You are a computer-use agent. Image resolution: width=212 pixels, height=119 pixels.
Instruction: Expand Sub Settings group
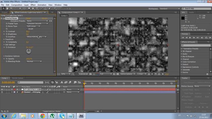4,45
